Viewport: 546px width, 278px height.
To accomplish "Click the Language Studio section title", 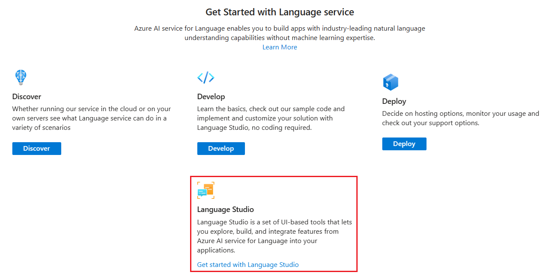I will 225,209.
